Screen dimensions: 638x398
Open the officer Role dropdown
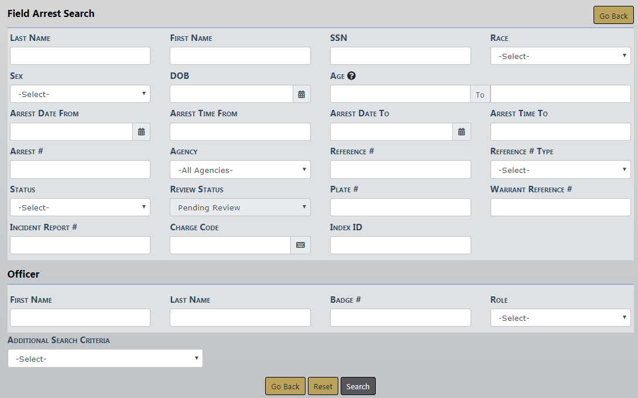pos(560,318)
